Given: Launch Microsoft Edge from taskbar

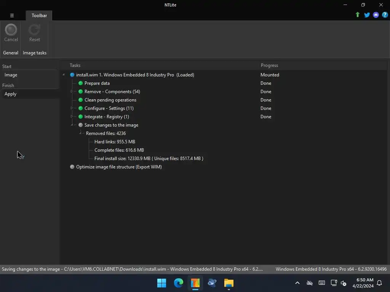Looking at the screenshot, I should tap(178, 283).
